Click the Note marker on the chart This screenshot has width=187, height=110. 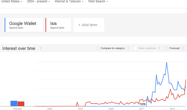coord(142,104)
